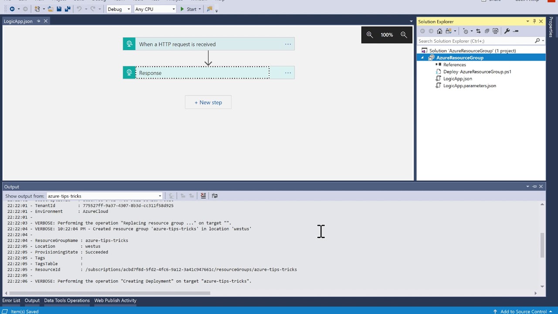Toggle word wrap in the Output pane
558x314 pixels.
tap(214, 196)
